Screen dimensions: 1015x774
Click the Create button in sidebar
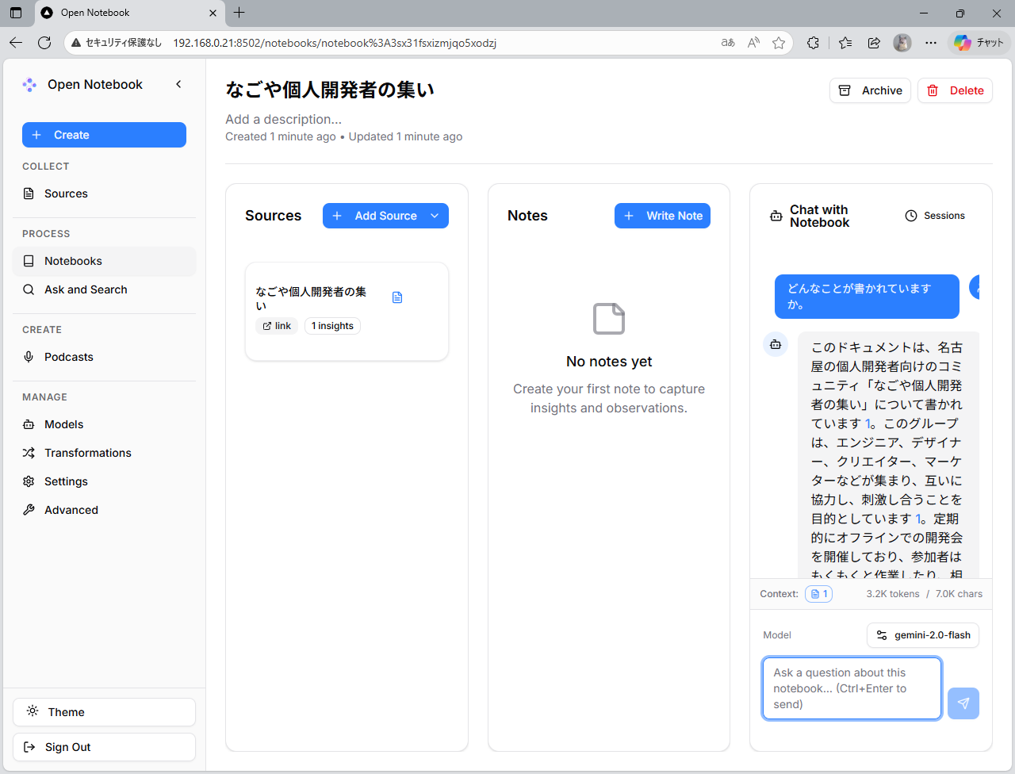tap(104, 135)
